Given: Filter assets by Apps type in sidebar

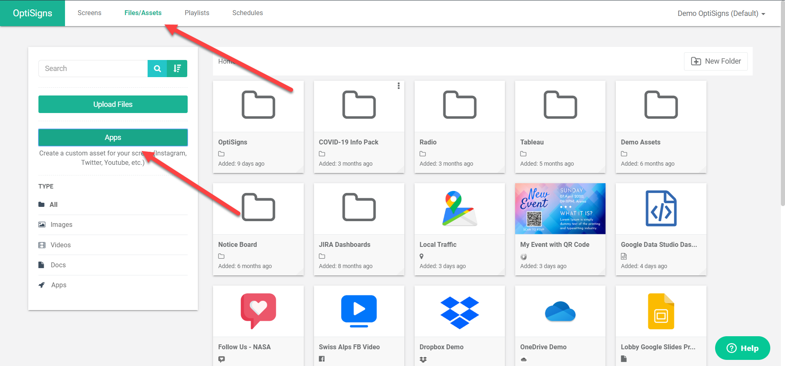Looking at the screenshot, I should 113,285.
